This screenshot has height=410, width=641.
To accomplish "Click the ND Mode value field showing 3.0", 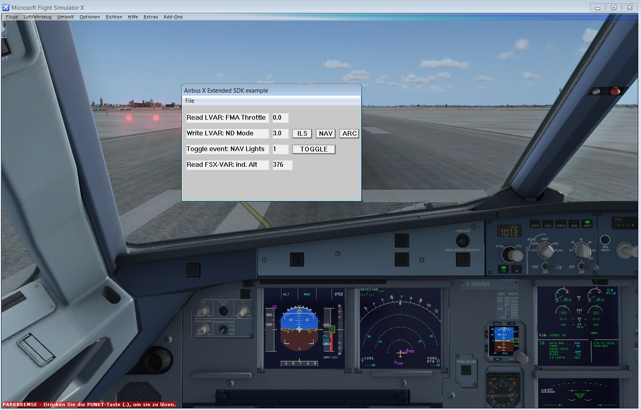I will tap(280, 133).
